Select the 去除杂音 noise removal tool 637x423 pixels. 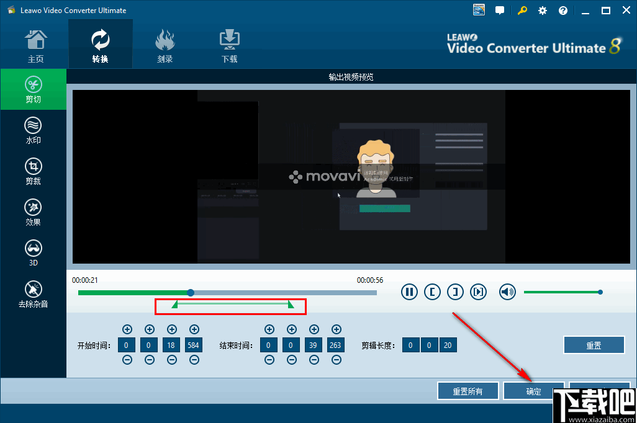coord(34,294)
